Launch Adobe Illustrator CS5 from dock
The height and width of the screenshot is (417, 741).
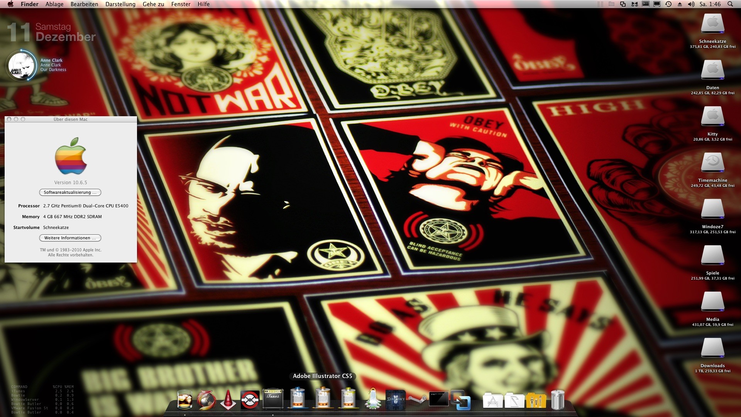[x=323, y=399]
